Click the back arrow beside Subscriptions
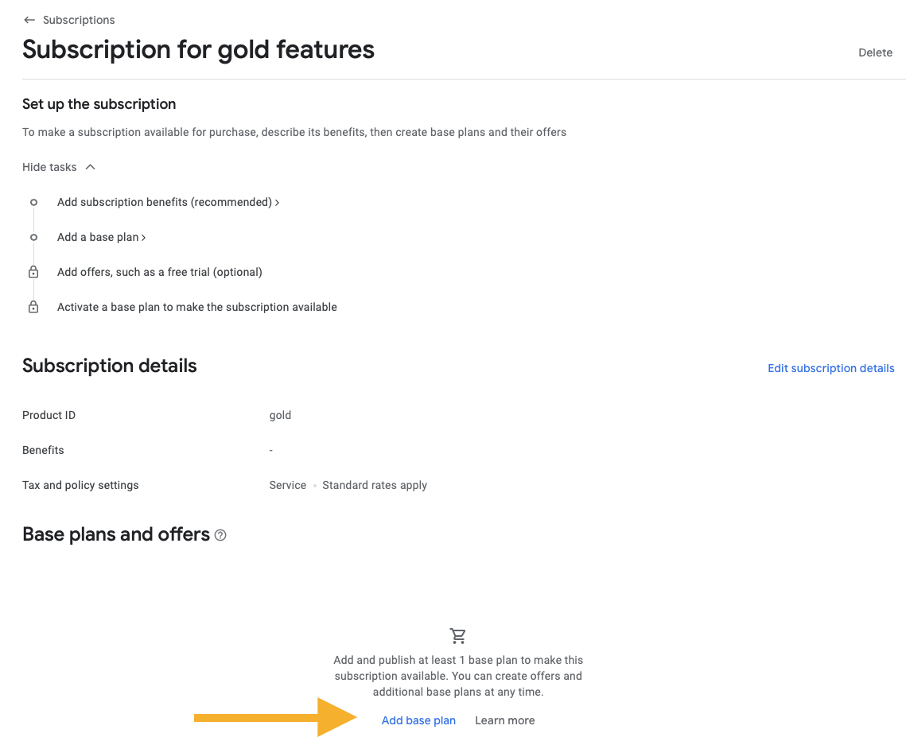906x741 pixels. click(29, 20)
